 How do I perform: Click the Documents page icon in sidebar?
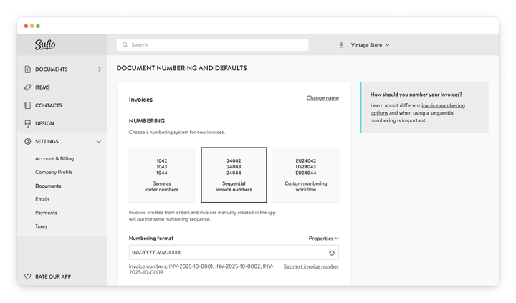28,69
